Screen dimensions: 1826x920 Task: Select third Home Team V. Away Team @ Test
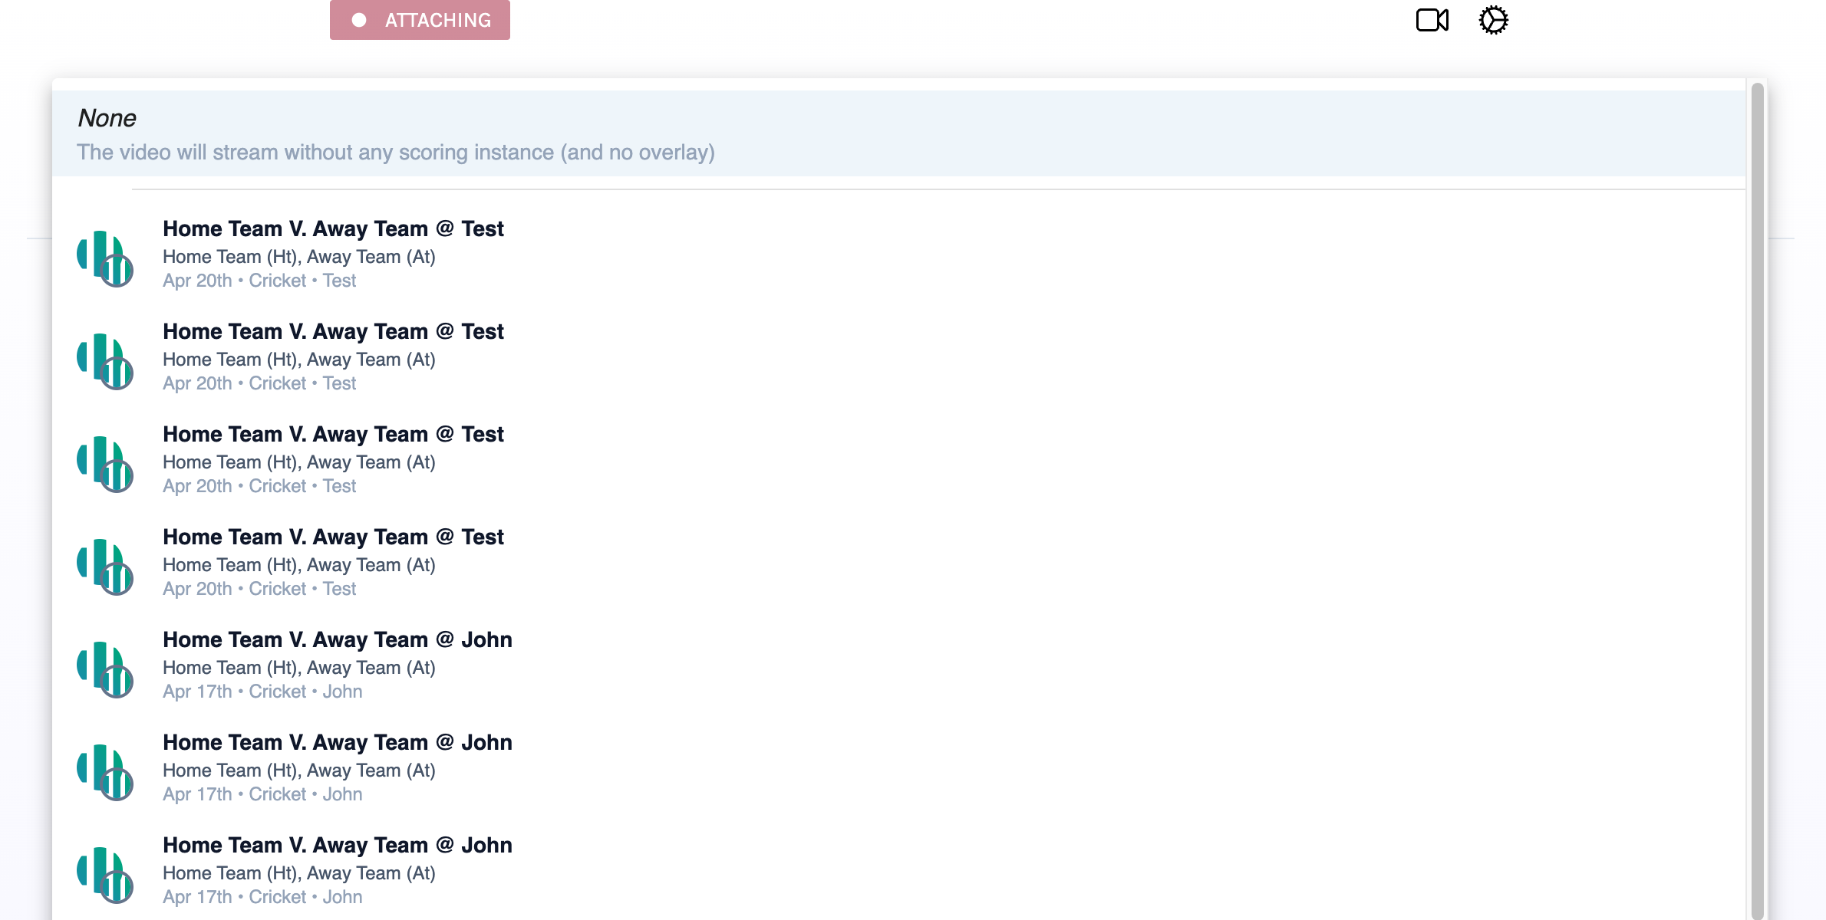click(898, 460)
